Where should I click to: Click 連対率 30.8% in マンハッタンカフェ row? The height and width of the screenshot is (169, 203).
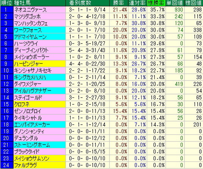pyautogui.click(x=139, y=23)
